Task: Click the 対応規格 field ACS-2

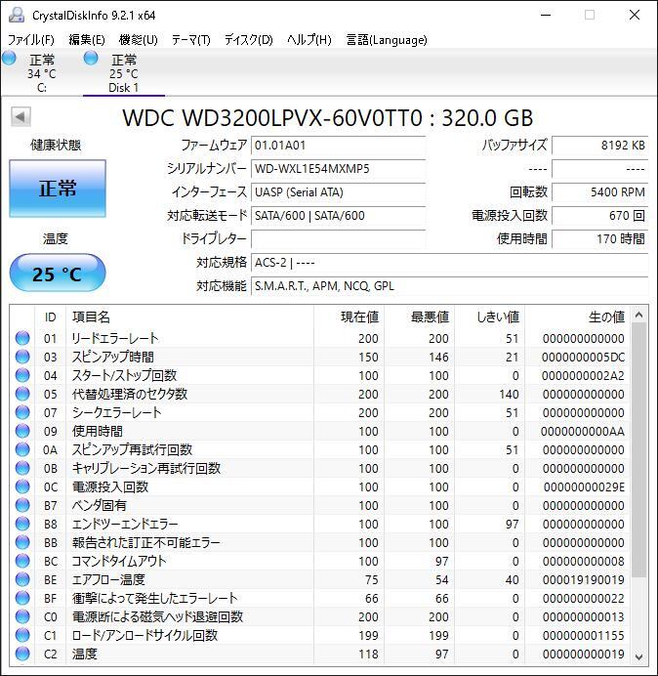Action: 449,263
